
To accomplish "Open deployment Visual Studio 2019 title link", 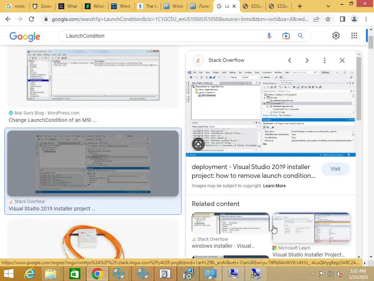I will 253,171.
